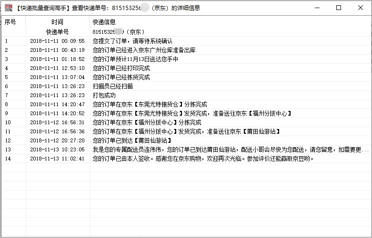The width and height of the screenshot is (372, 238).
Task: Select the row timestamped 2018-11-11 14:20:47
Action: pos(186,104)
